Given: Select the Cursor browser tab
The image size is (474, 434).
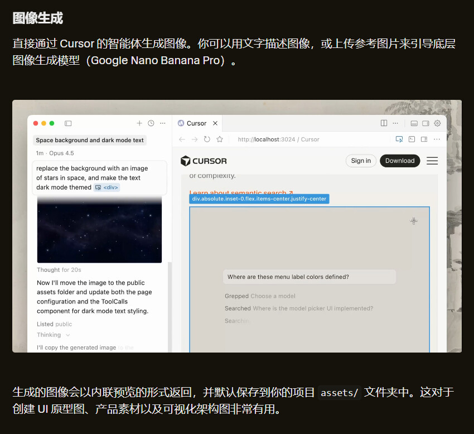Looking at the screenshot, I should (x=197, y=123).
